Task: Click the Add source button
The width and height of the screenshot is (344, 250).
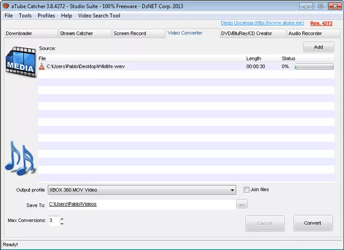Action: pyautogui.click(x=318, y=47)
